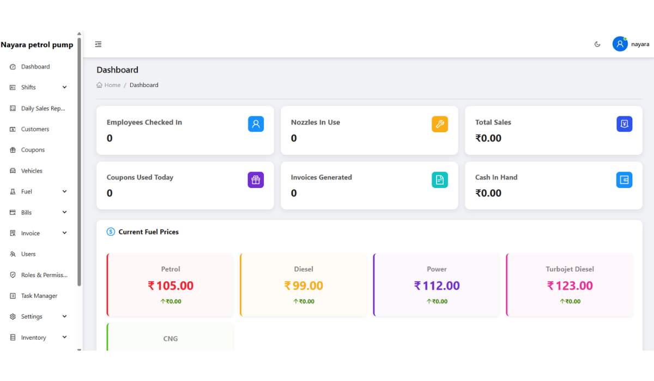Click the Current Fuel Prices dollar icon
This screenshot has width=654, height=381.
111,232
